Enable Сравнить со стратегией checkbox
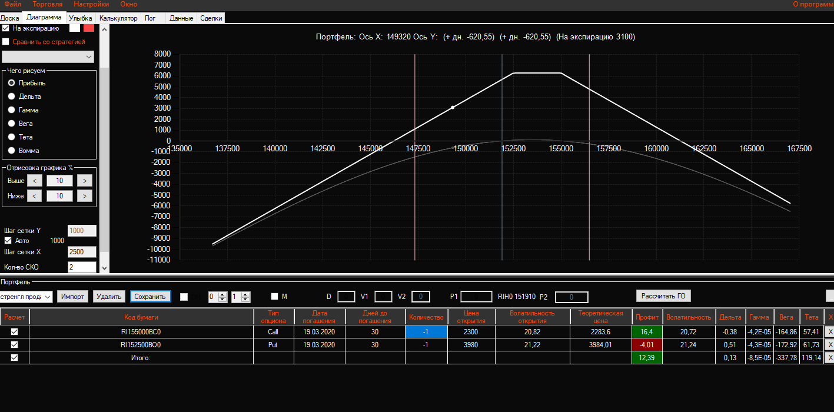834x412 pixels. point(6,42)
